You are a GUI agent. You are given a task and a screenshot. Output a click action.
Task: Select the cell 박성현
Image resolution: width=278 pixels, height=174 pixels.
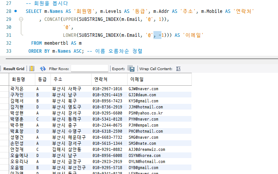(x=22, y=113)
